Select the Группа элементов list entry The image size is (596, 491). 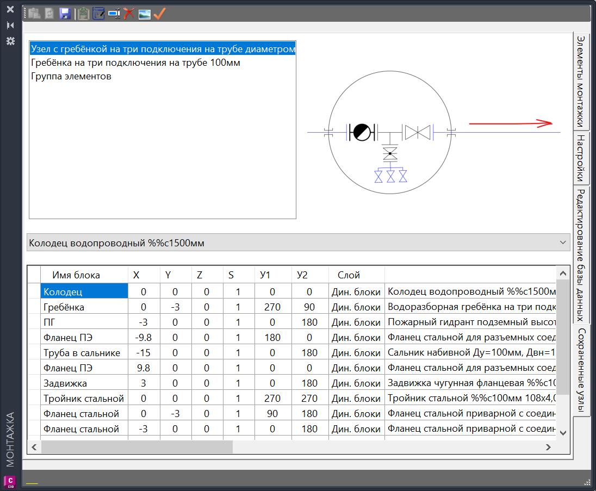pos(71,76)
